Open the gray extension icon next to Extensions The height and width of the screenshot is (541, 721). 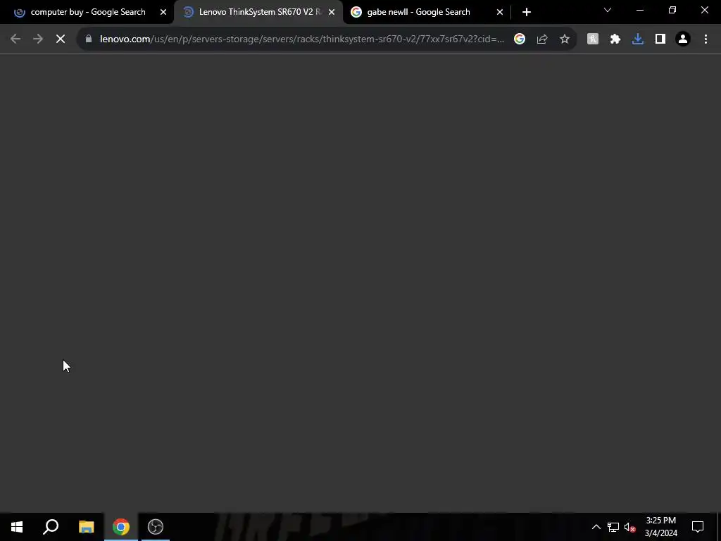coord(593,39)
